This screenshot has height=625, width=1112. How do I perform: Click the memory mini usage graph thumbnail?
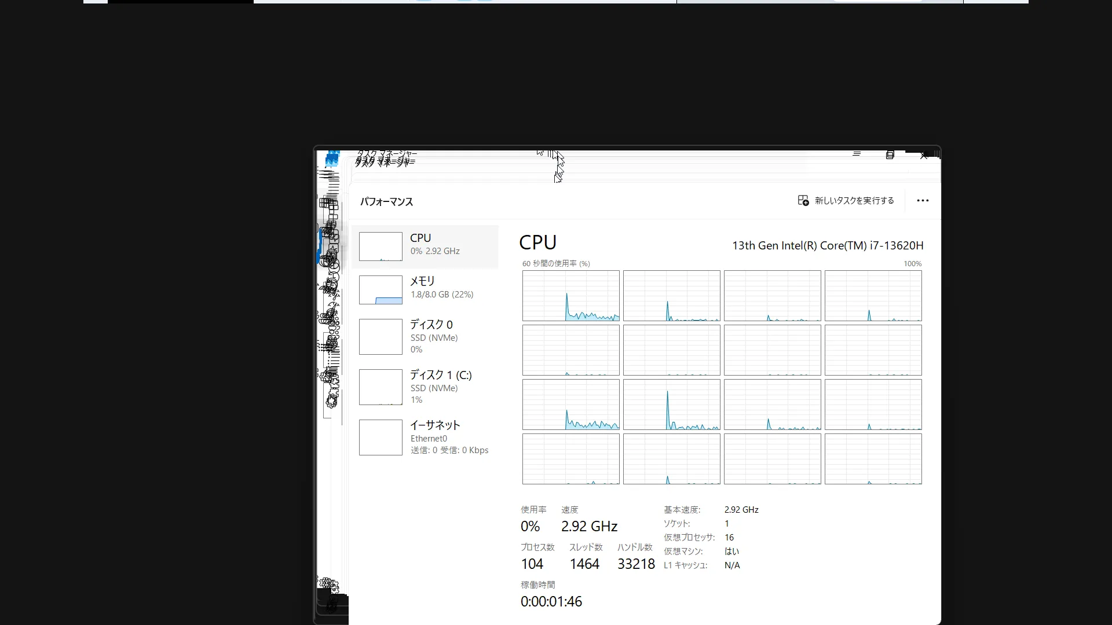381,290
